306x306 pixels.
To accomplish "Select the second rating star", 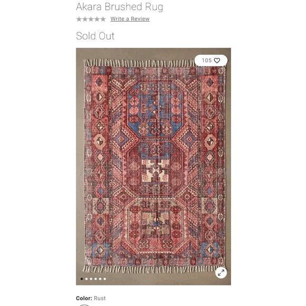I will click(x=85, y=19).
